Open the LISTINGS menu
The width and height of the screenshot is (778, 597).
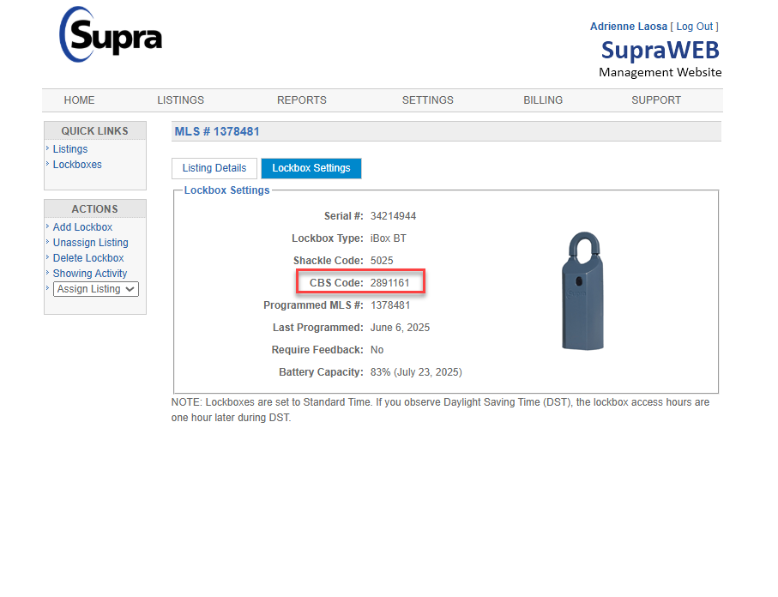pyautogui.click(x=181, y=100)
